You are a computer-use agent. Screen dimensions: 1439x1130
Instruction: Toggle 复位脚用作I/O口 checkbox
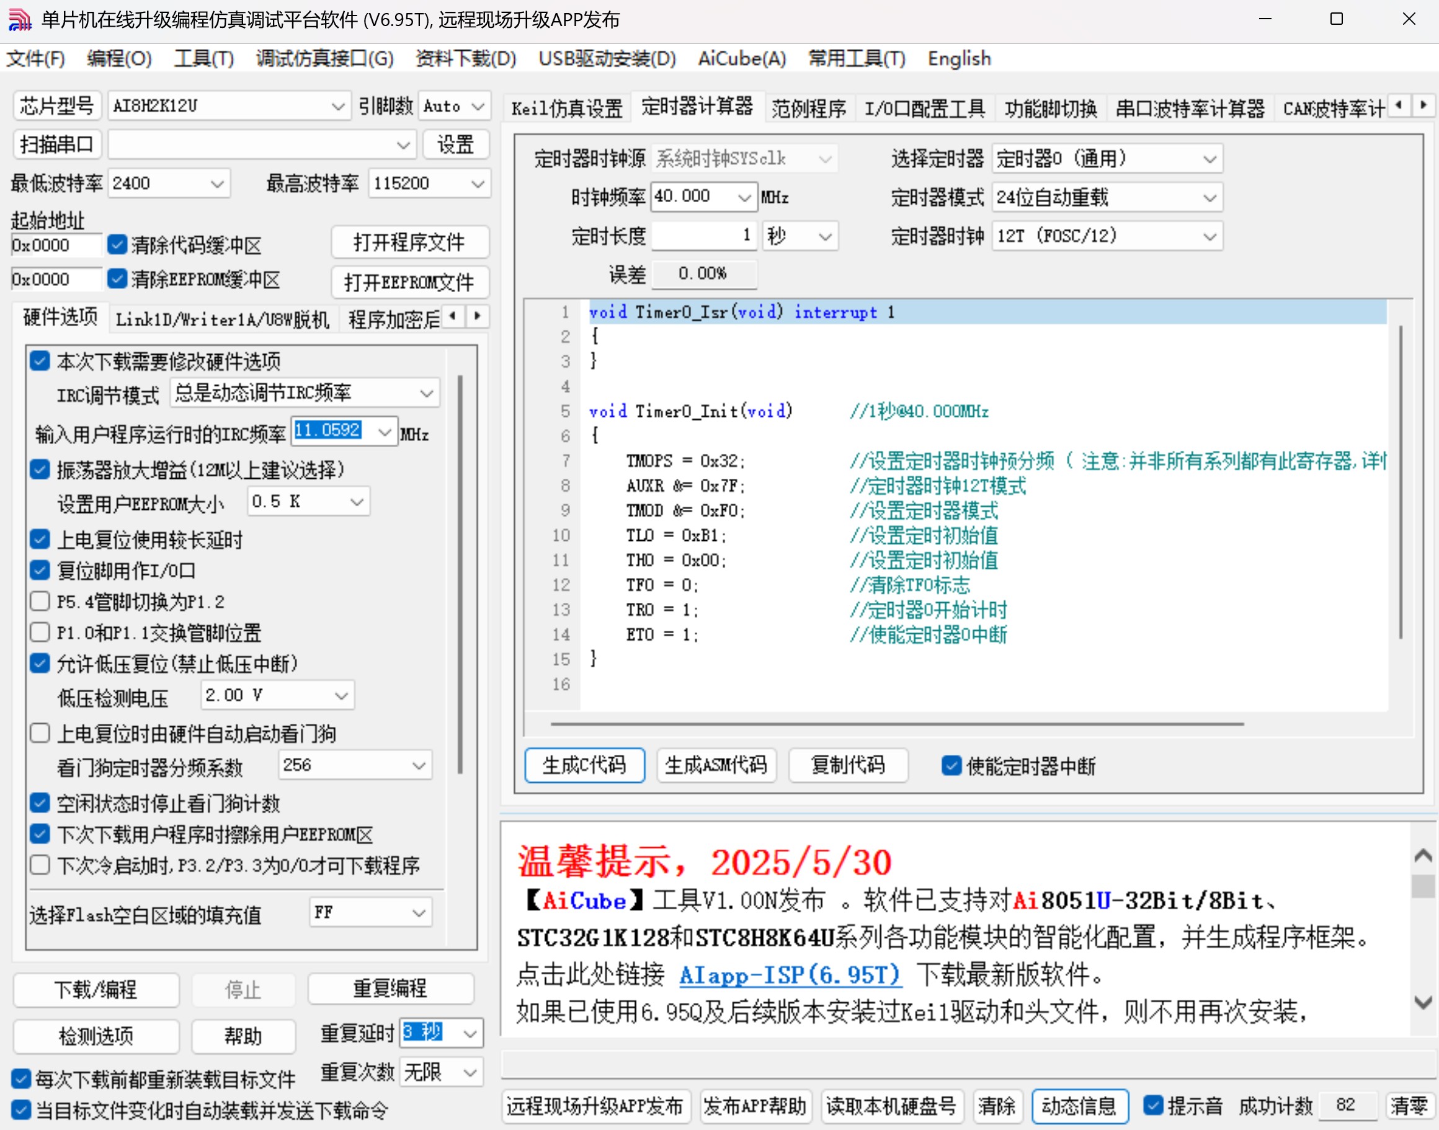coord(40,571)
